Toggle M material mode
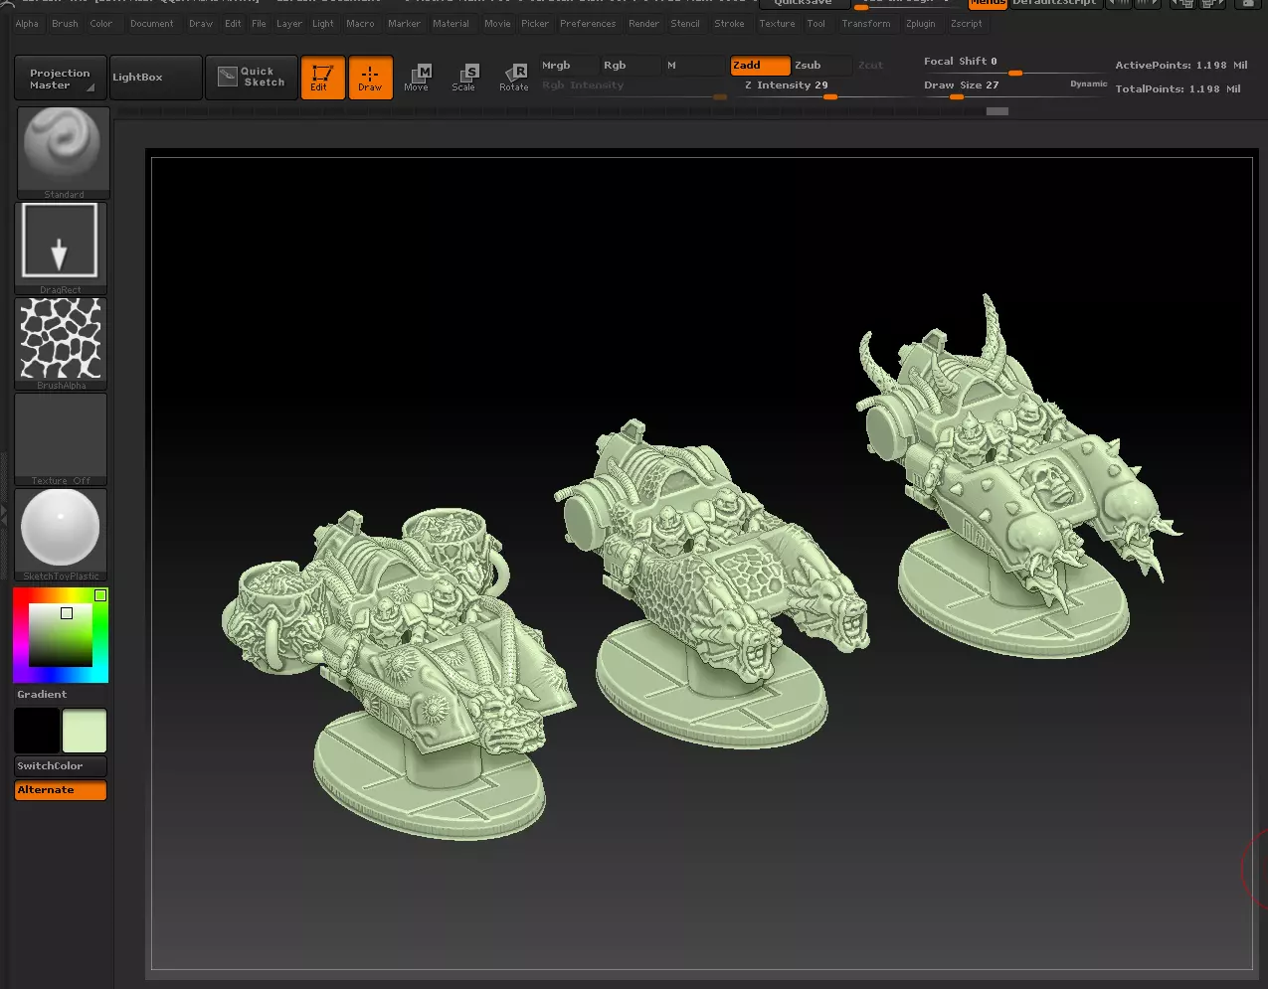 [693, 66]
